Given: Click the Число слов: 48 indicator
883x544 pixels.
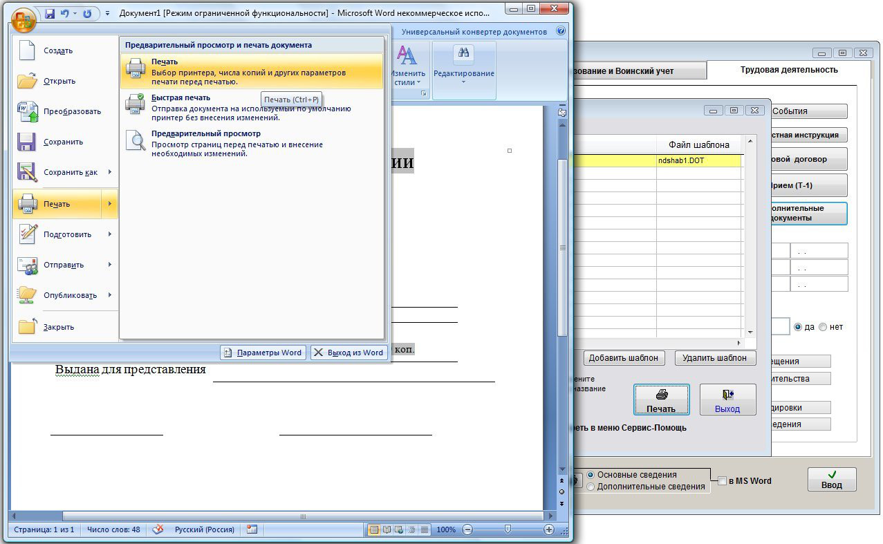Looking at the screenshot, I should pos(113,529).
